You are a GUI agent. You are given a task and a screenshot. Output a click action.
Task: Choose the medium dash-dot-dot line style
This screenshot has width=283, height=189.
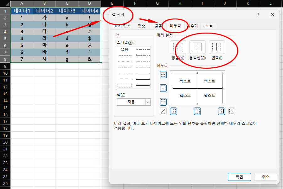[x=143, y=49]
